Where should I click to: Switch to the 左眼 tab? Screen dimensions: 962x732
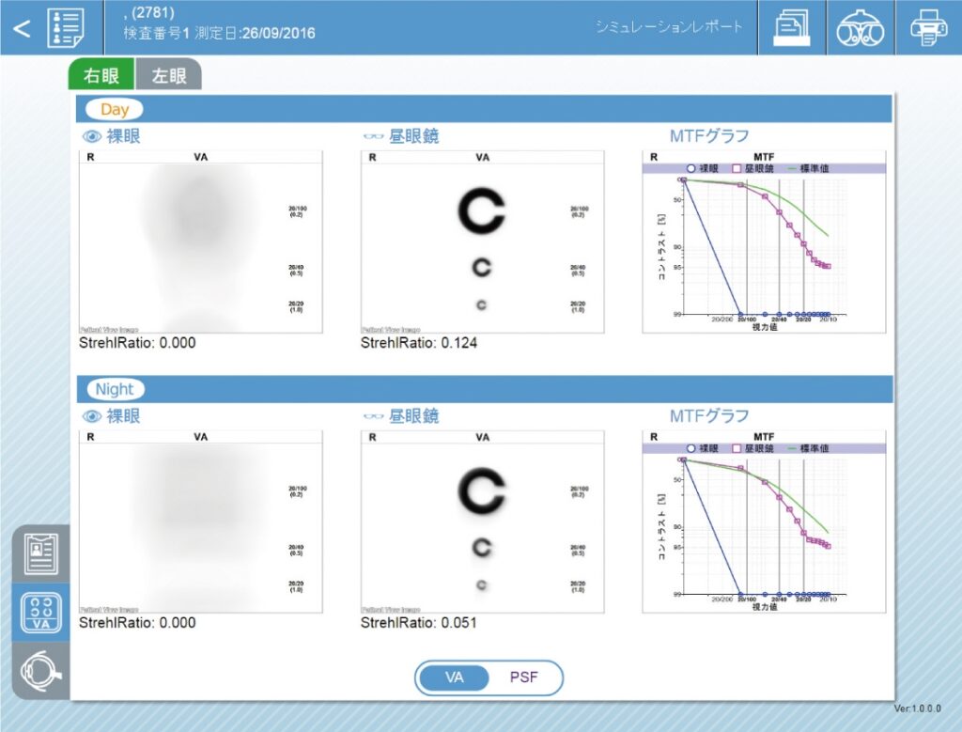click(x=169, y=75)
